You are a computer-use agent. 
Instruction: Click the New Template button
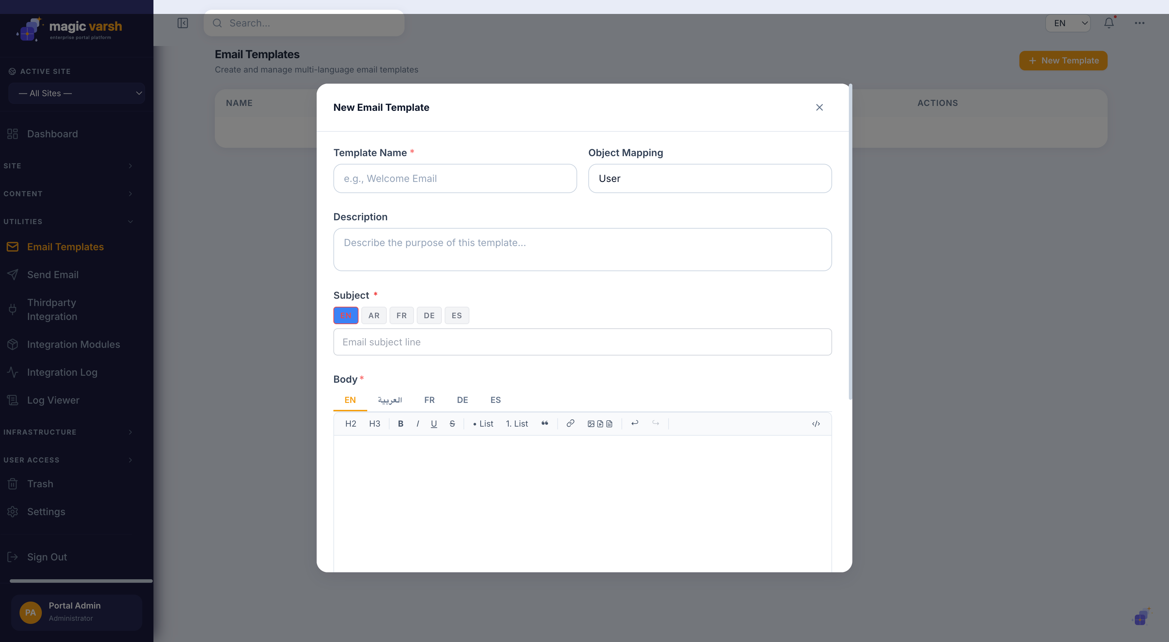click(x=1063, y=61)
